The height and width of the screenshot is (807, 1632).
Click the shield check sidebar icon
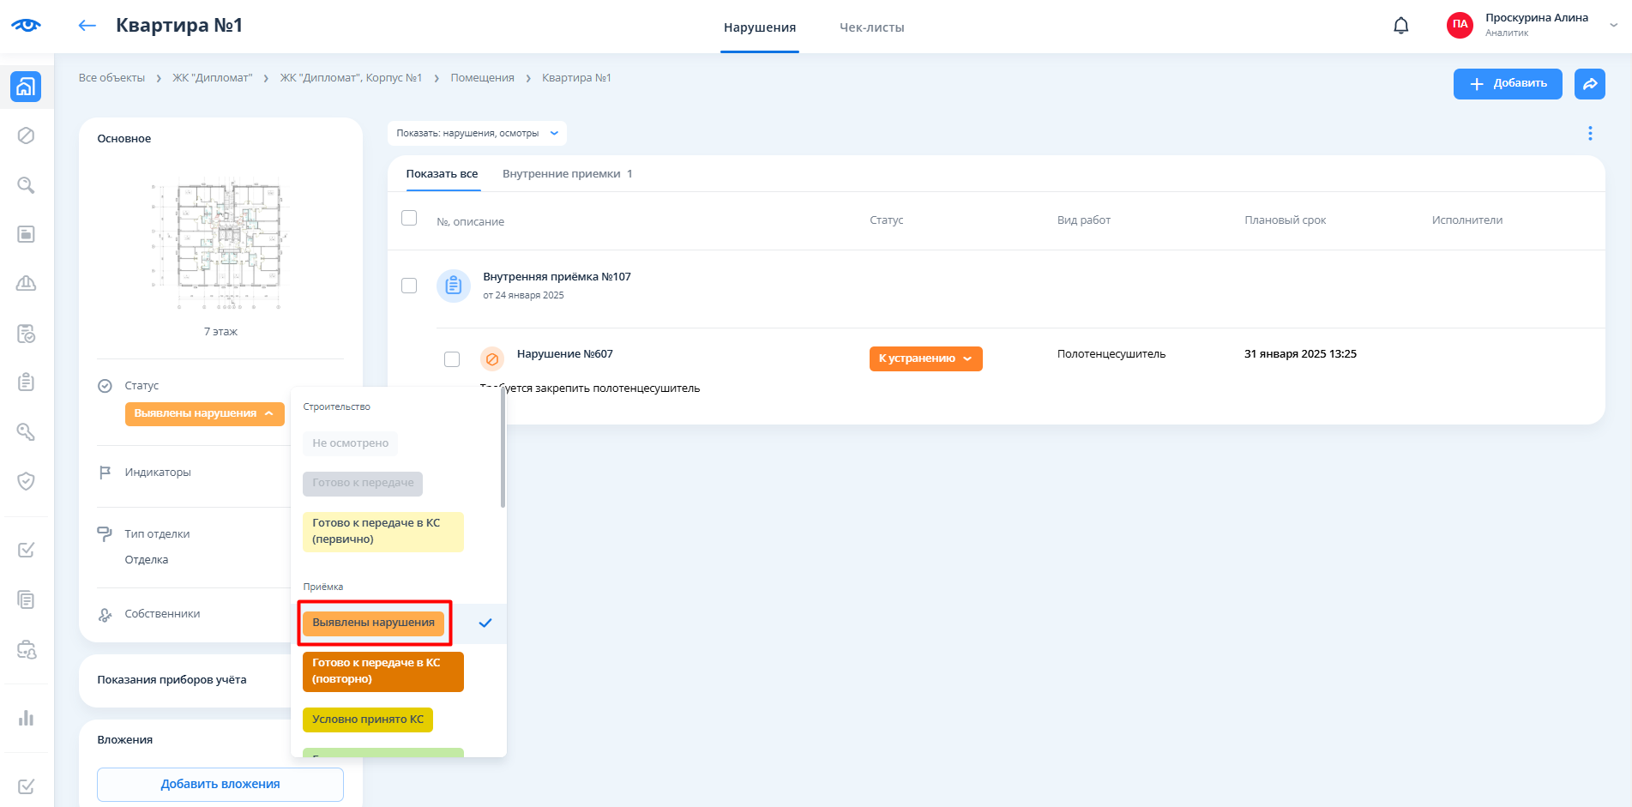(26, 481)
